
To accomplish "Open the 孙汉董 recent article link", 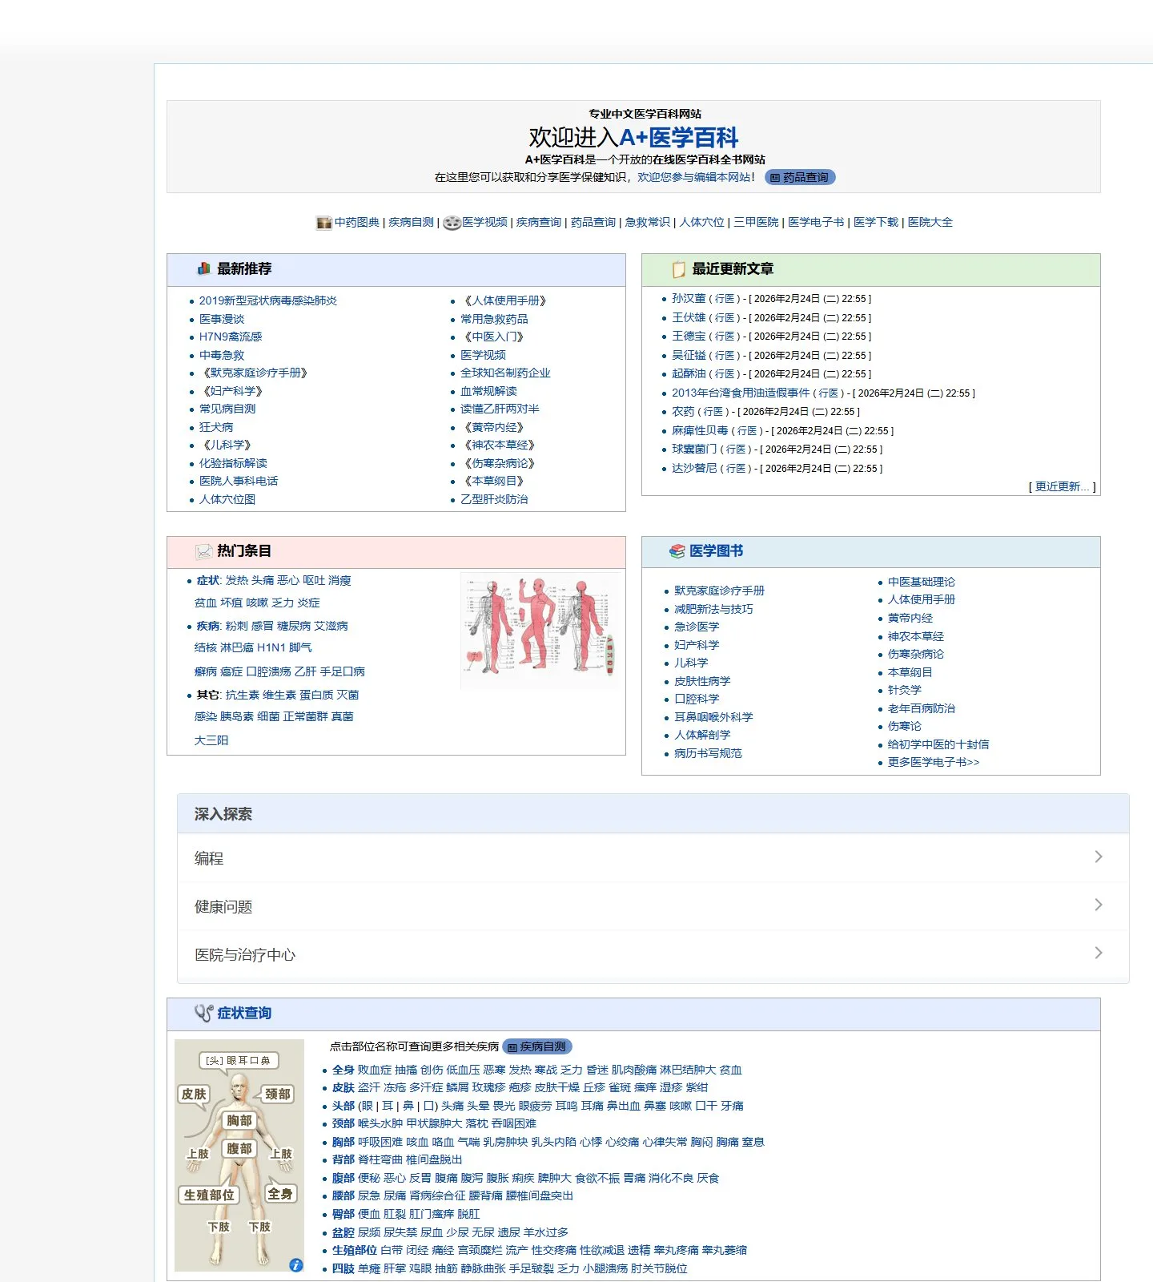I will point(689,298).
